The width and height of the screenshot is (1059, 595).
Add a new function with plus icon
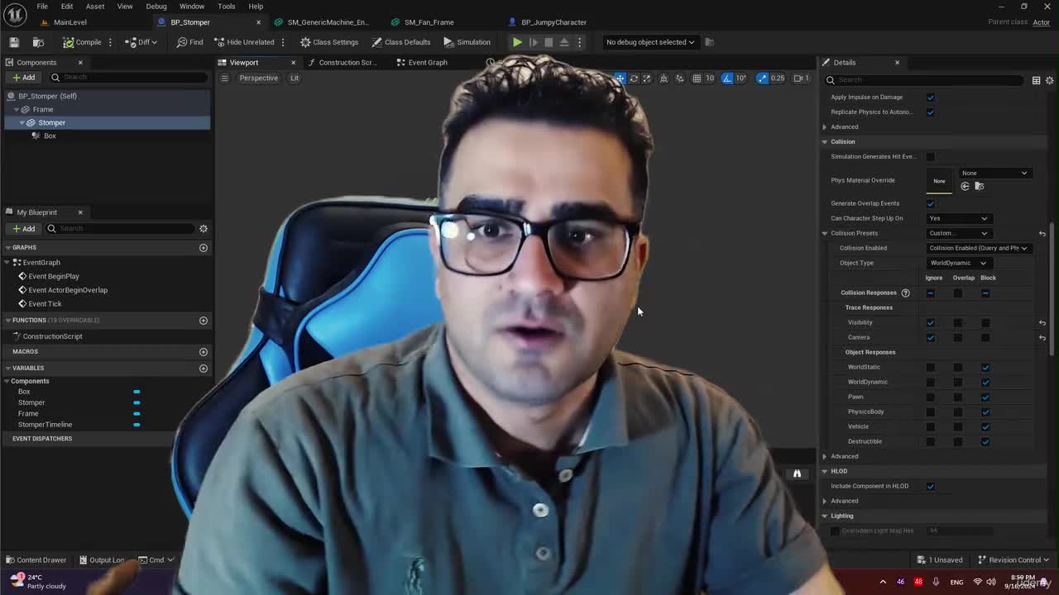coord(204,321)
